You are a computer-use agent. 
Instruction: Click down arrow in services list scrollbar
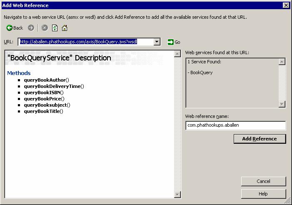(282, 104)
